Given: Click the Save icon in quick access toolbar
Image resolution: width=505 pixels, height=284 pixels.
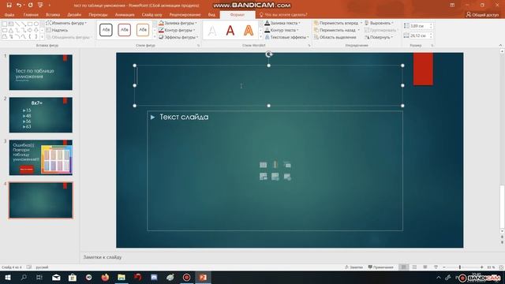Looking at the screenshot, I should tap(9, 6).
